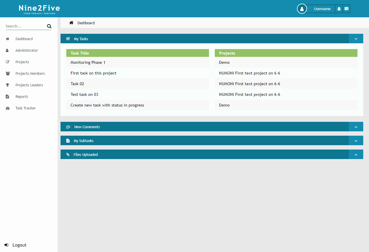Open Projects Members page
The width and height of the screenshot is (369, 252).
(30, 73)
